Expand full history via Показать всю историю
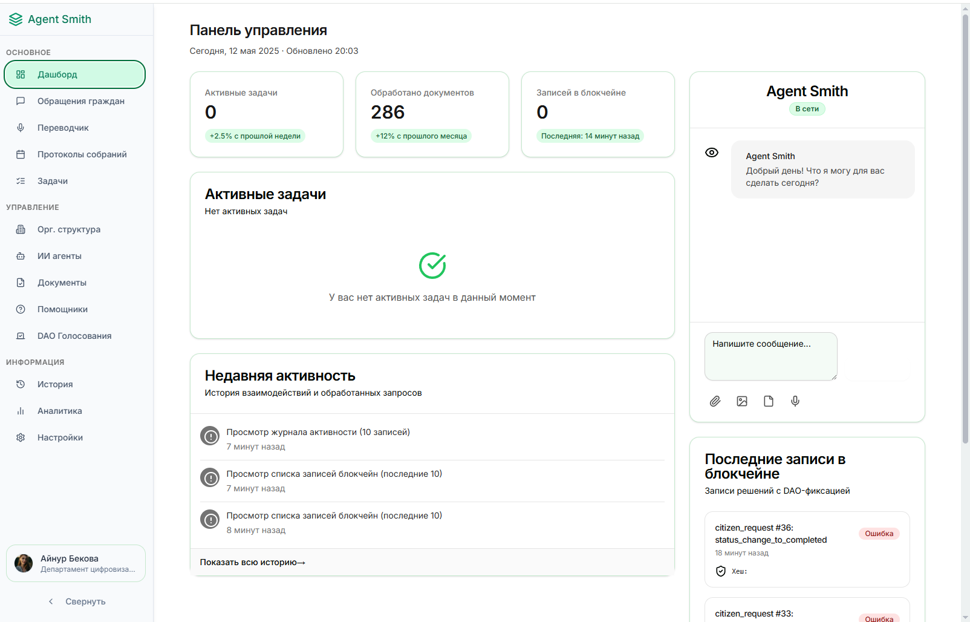 pos(252,562)
